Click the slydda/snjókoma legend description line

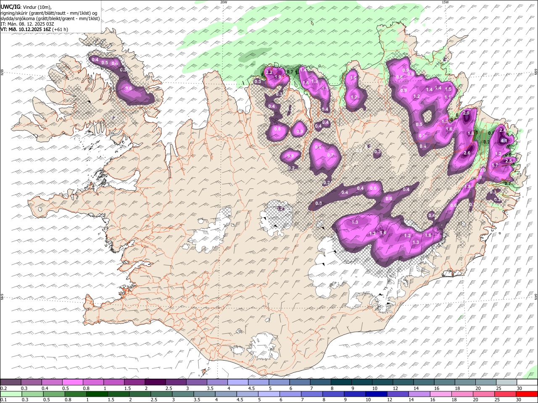click(x=50, y=18)
